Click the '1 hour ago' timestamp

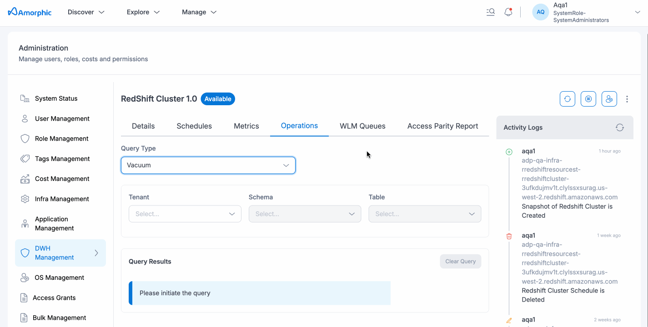pos(609,151)
